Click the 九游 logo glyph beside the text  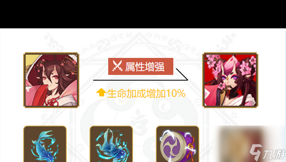click(x=256, y=152)
